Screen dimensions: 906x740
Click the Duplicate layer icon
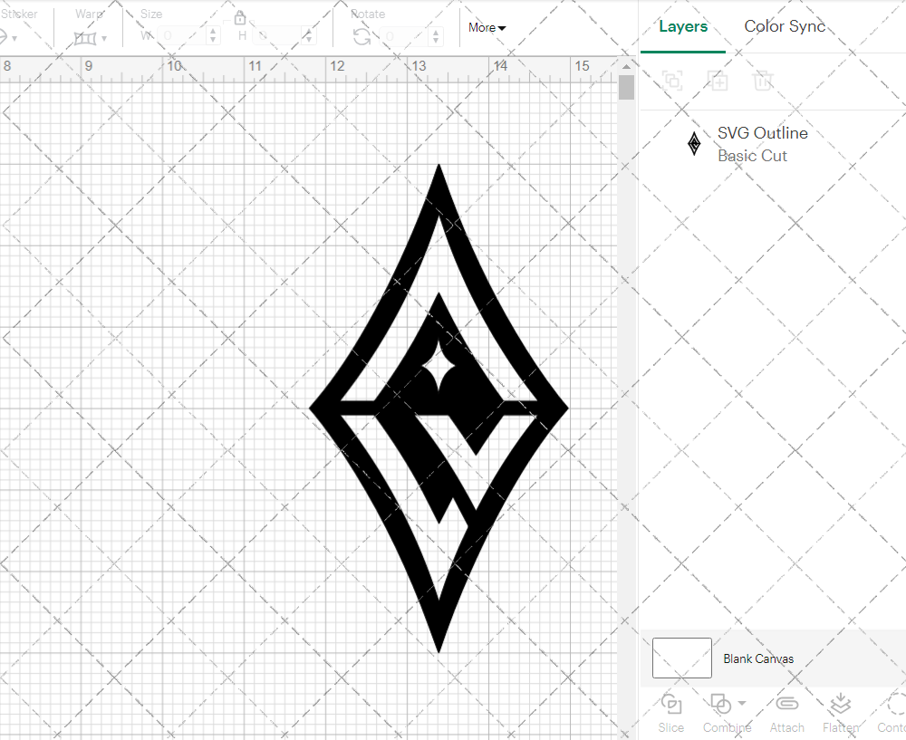pyautogui.click(x=718, y=81)
